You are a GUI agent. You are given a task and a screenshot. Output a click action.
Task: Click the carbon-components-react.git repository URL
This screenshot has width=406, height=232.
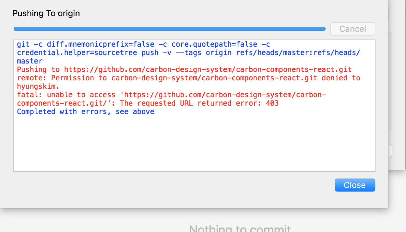(208, 69)
